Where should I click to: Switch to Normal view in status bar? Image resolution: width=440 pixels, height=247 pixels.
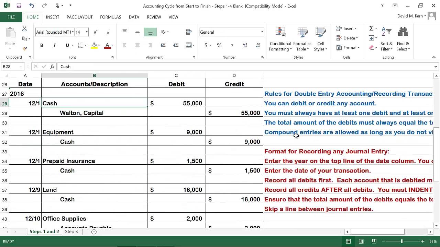348,242
